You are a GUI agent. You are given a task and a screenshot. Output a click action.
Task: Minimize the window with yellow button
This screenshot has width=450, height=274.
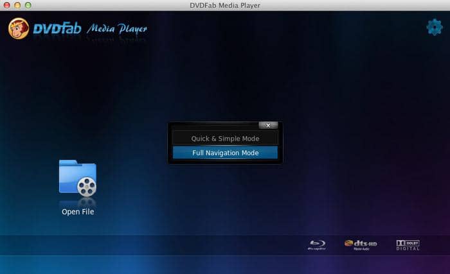tap(17, 5)
